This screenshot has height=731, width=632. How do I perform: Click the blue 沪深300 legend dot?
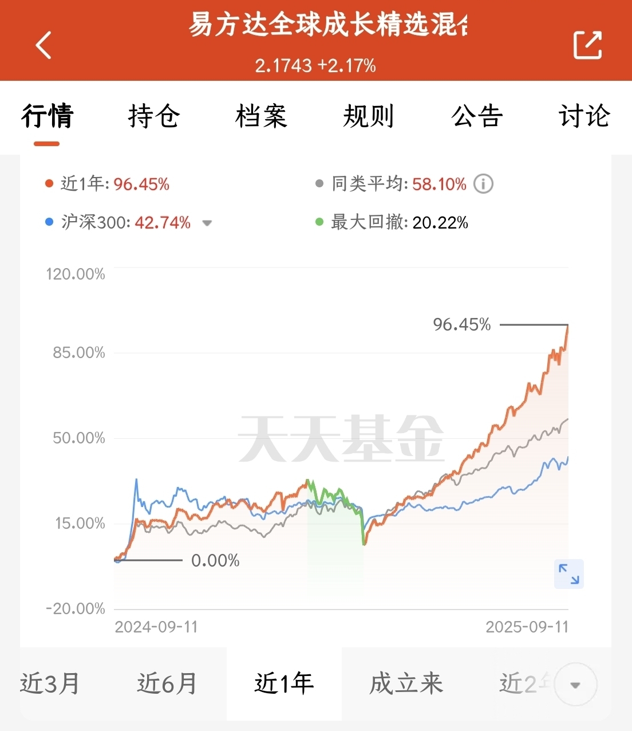pyautogui.click(x=49, y=222)
